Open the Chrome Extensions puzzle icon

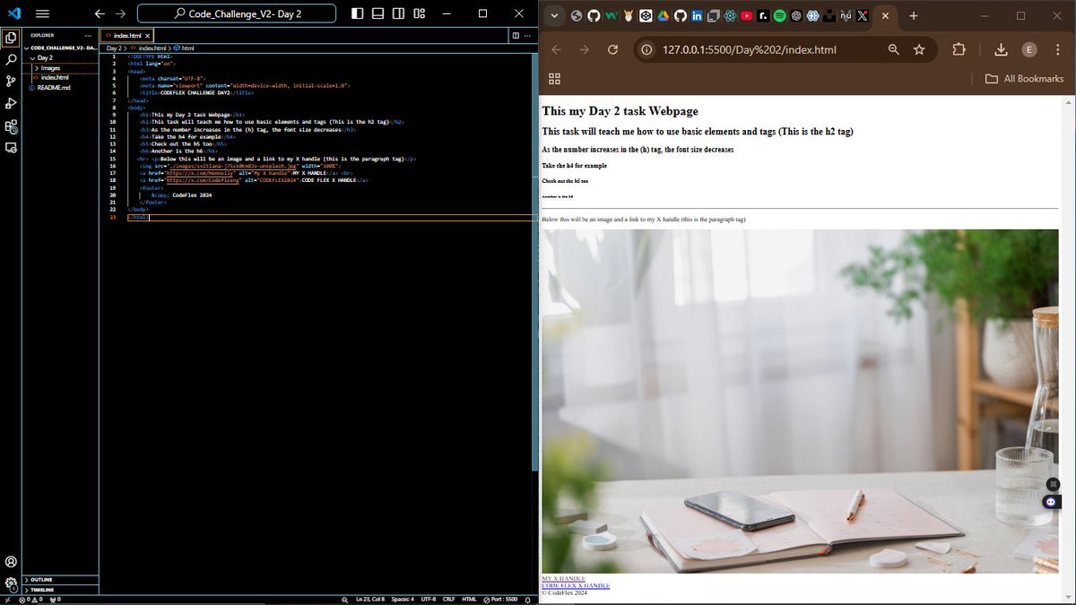click(959, 49)
